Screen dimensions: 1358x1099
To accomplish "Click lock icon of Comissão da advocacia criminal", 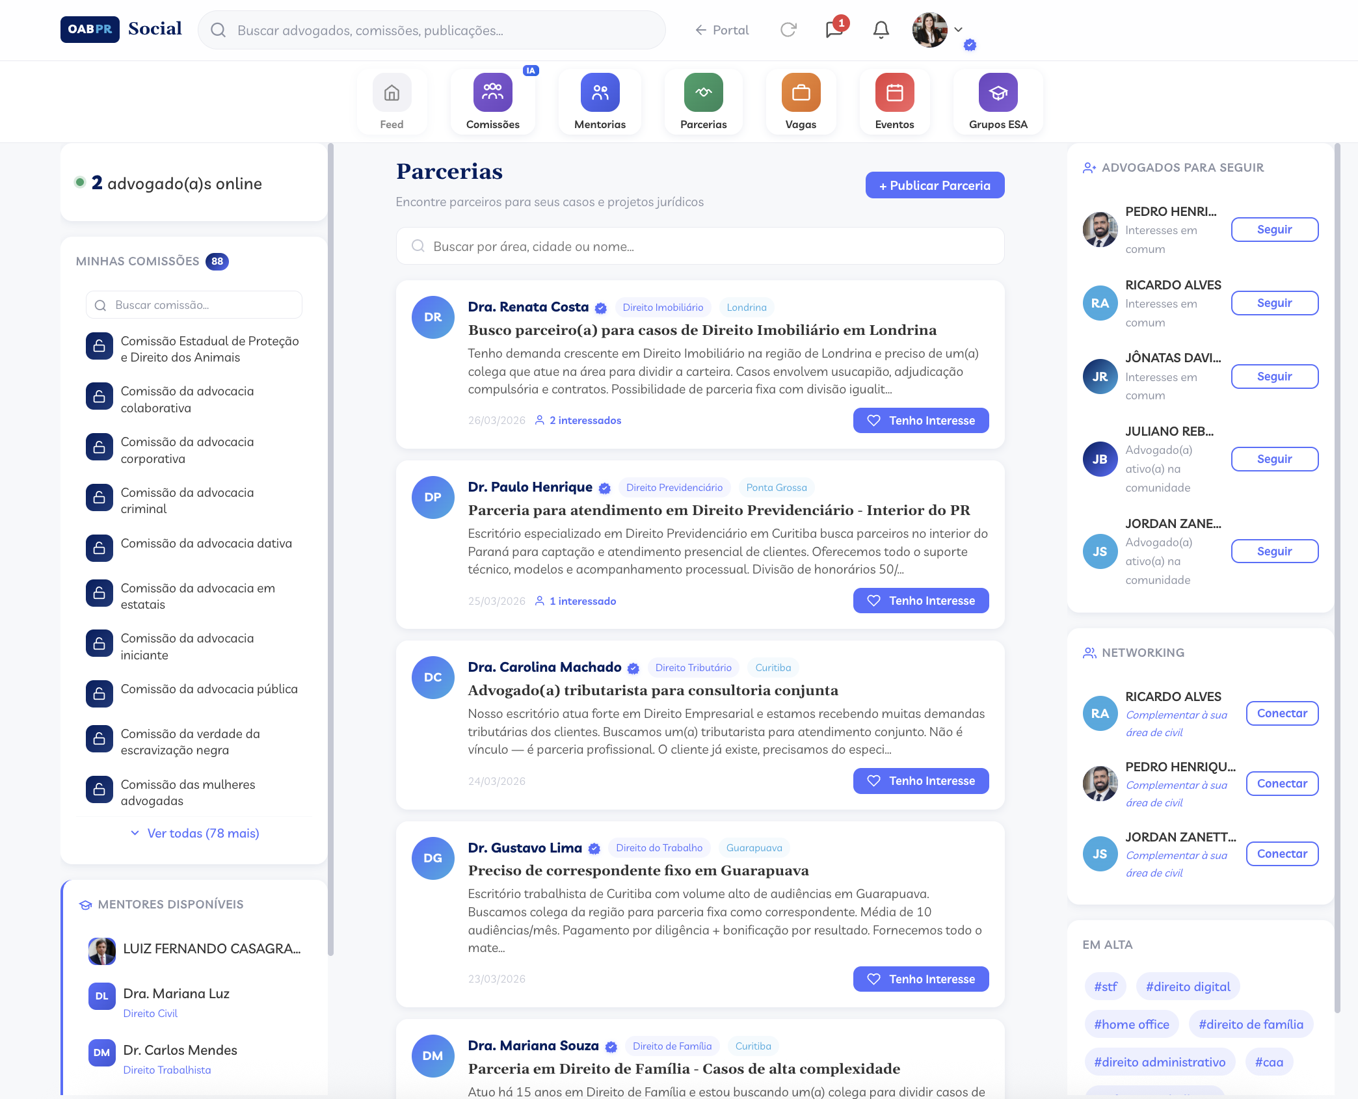I will point(100,497).
